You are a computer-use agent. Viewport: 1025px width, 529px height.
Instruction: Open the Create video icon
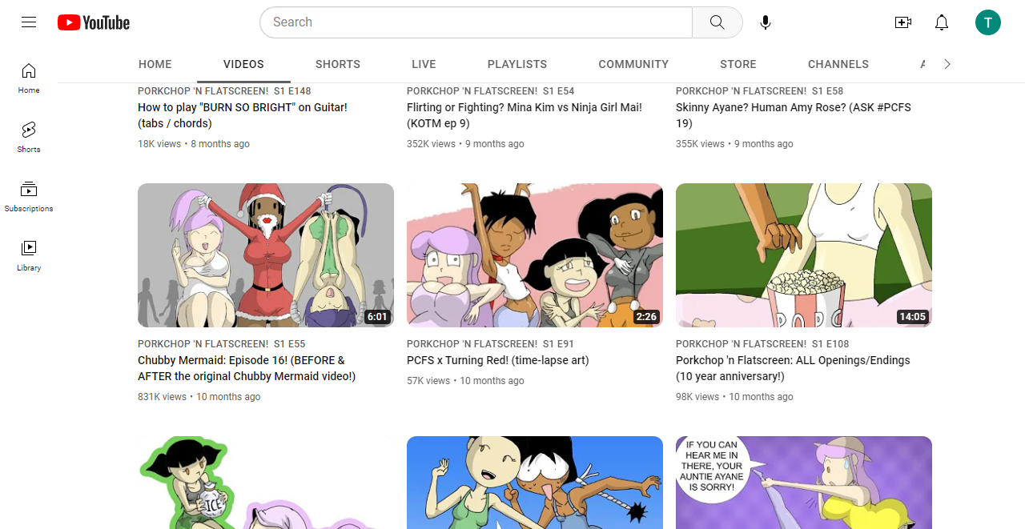pos(903,22)
